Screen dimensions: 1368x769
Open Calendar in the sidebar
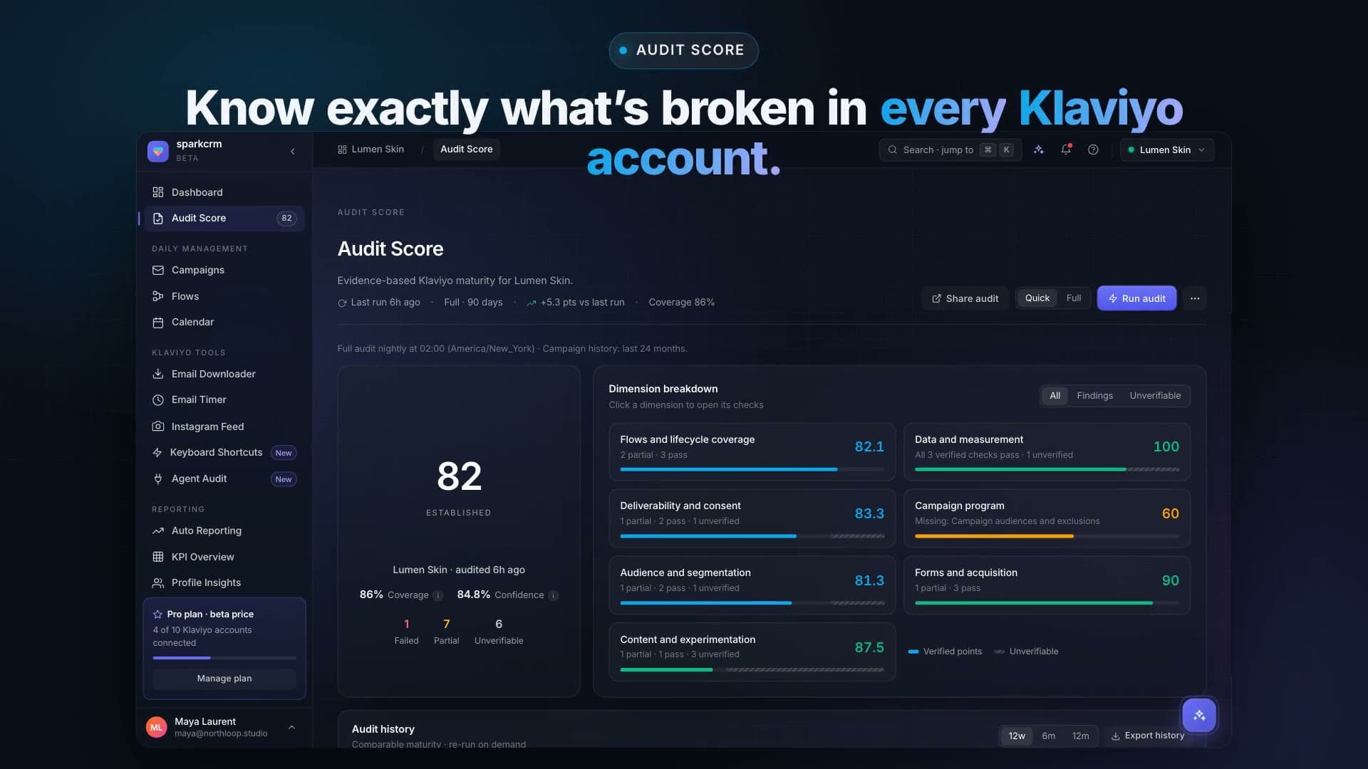[x=224, y=322]
